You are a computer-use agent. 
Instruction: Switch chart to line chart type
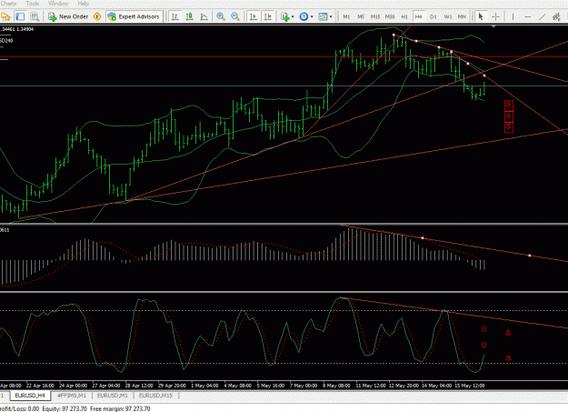click(x=204, y=16)
